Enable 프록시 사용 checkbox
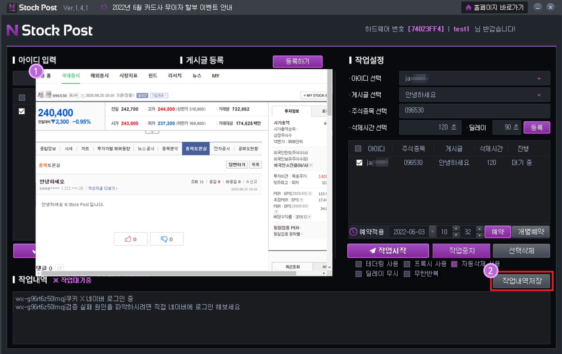This screenshot has height=354, width=562. pos(407,264)
